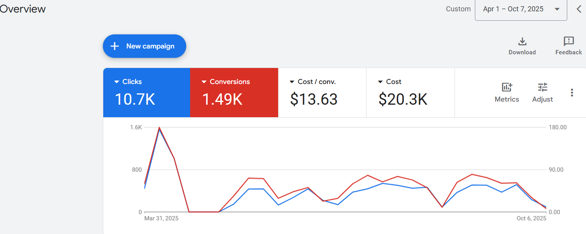Select the red 1.49K Conversions value
The height and width of the screenshot is (234, 586).
(222, 100)
